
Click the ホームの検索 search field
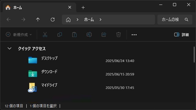175,20
